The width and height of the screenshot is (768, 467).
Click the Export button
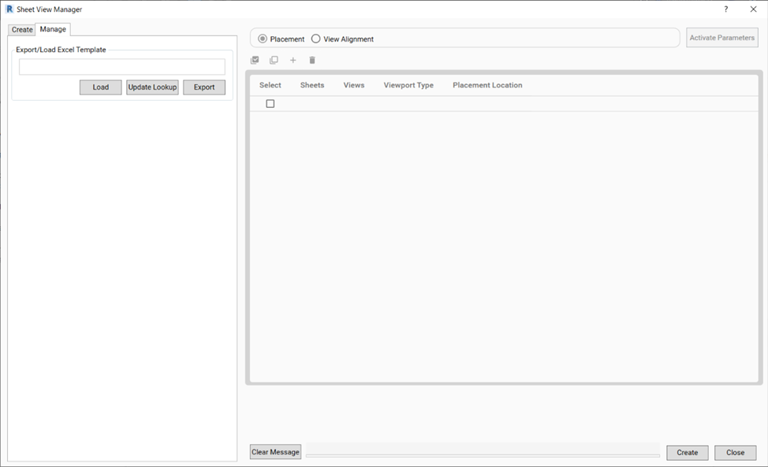tap(204, 87)
